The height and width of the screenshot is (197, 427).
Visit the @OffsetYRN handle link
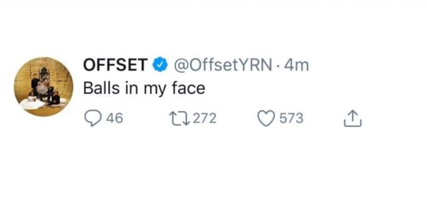point(223,65)
